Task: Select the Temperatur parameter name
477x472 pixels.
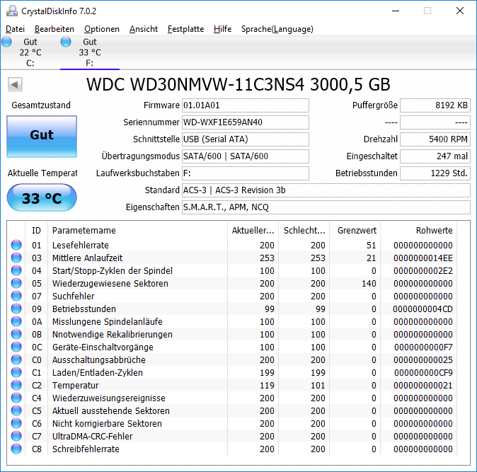Action: coord(76,386)
